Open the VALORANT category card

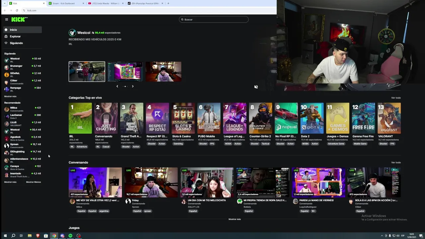[389, 118]
